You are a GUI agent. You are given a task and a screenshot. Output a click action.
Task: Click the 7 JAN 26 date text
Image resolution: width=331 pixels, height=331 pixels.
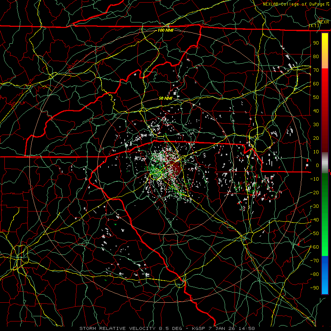[222, 328]
